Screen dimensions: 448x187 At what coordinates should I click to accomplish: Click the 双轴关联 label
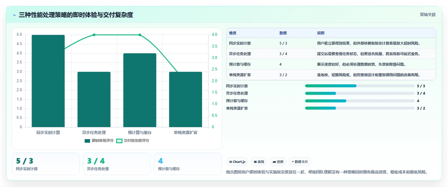pyautogui.click(x=428, y=15)
